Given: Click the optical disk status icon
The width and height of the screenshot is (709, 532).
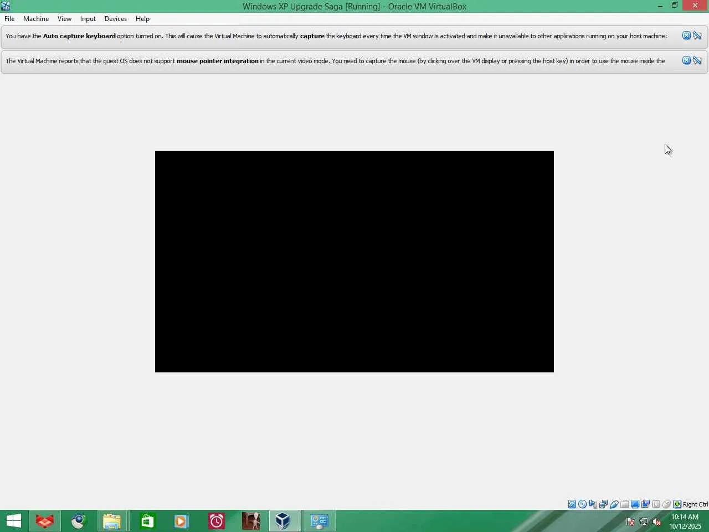Looking at the screenshot, I should [582, 504].
